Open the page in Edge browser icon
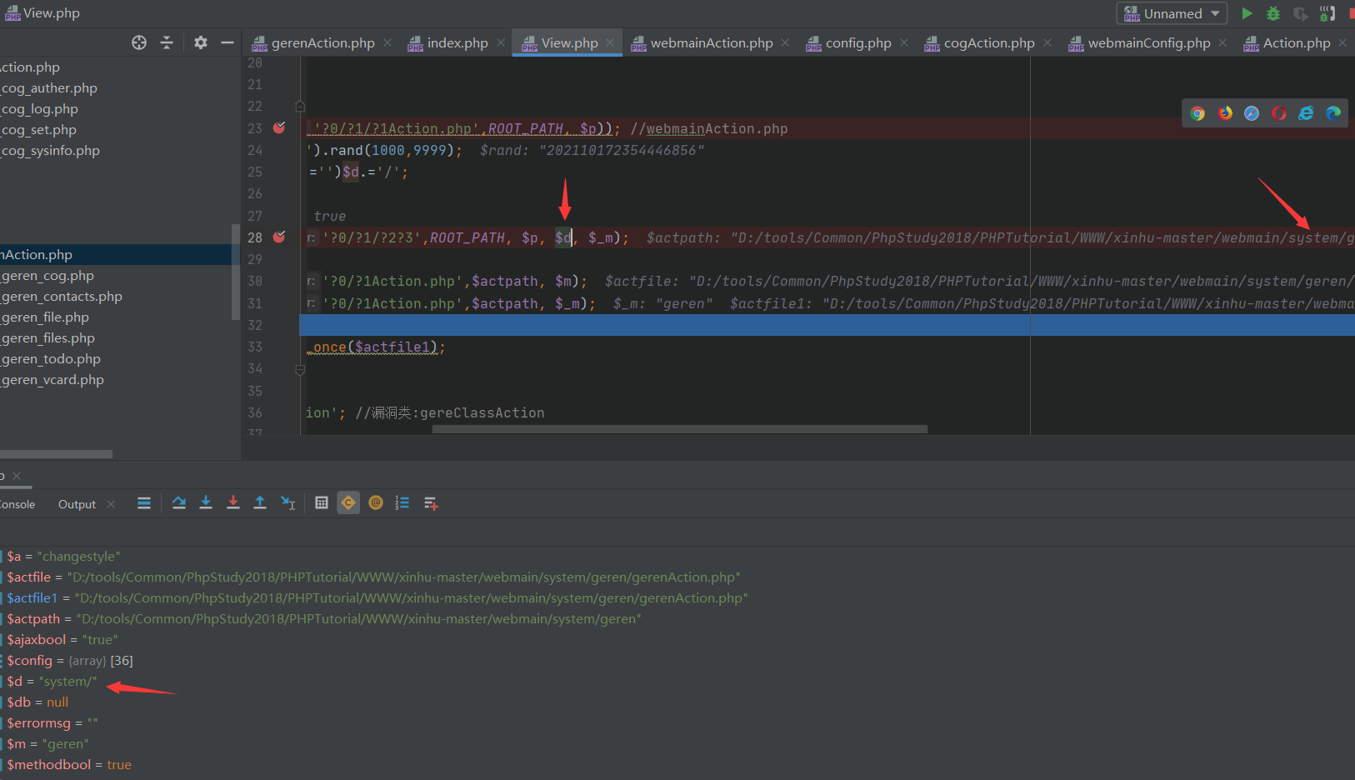The height and width of the screenshot is (780, 1355). 1333,113
